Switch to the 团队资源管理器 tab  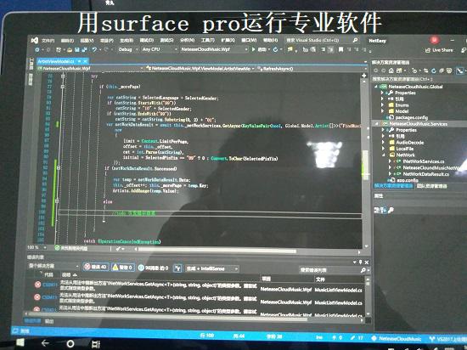(431, 186)
